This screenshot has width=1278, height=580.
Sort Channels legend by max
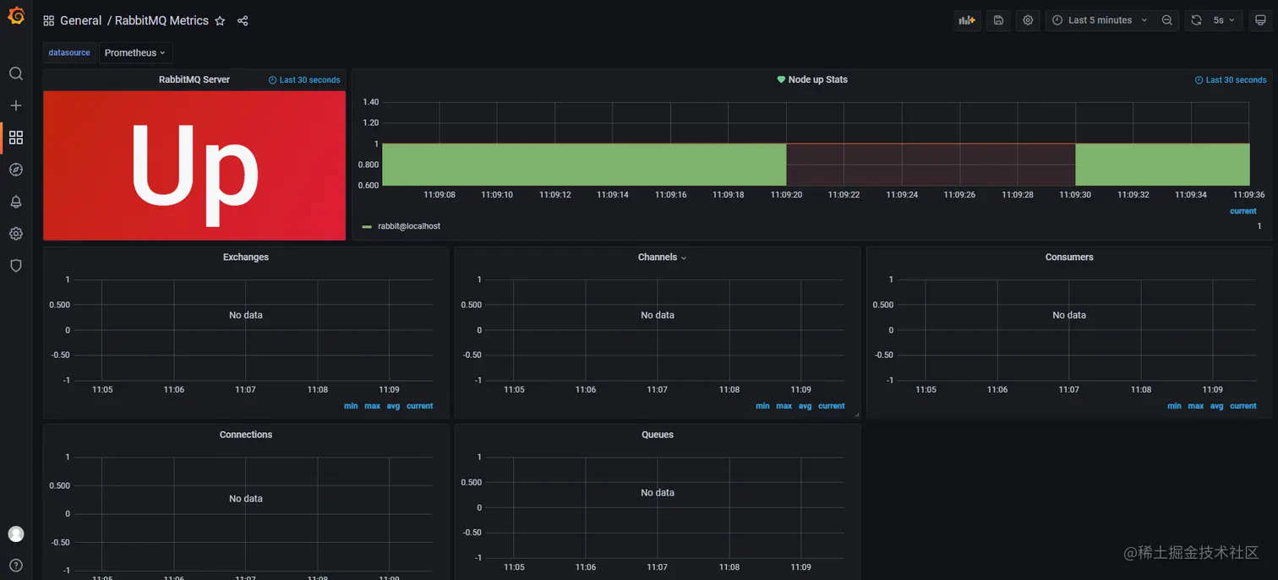pyautogui.click(x=784, y=406)
